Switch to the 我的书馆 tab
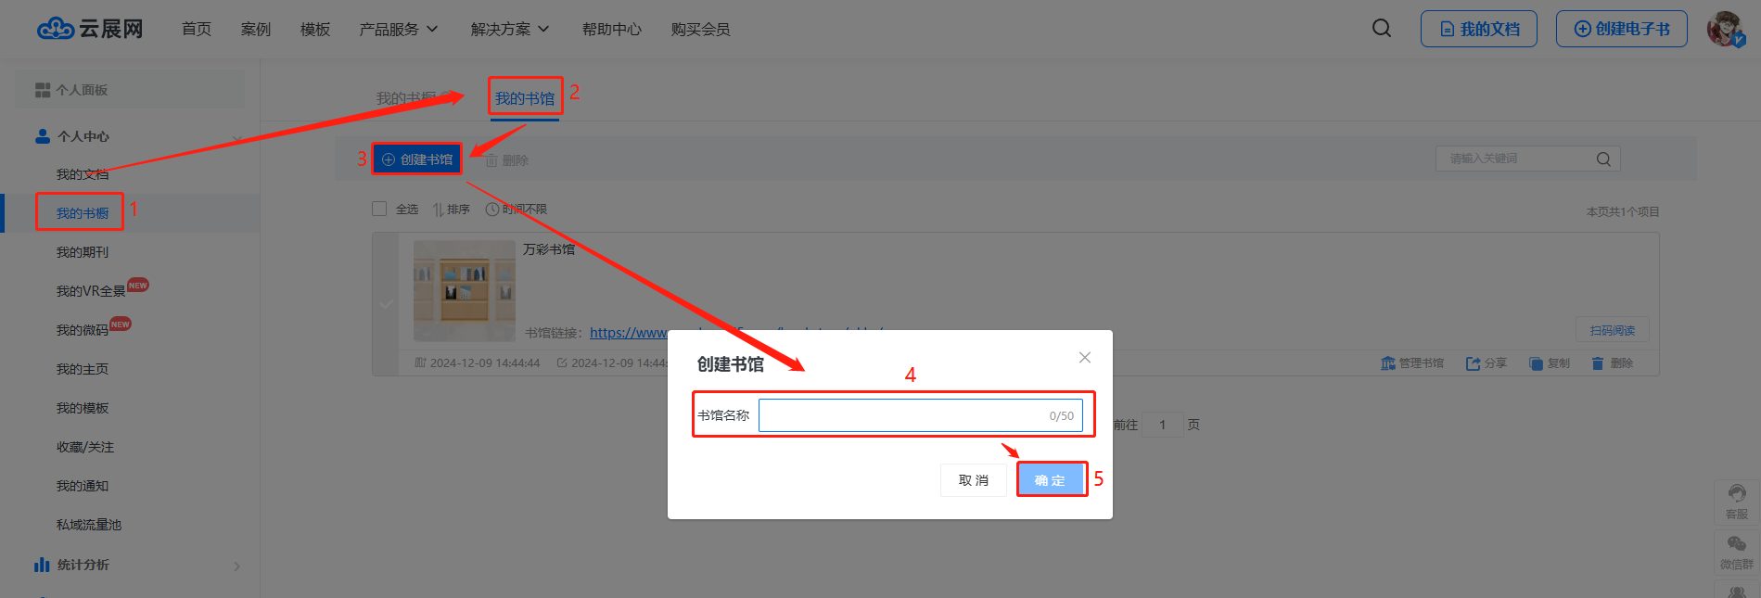1761x598 pixels. pyautogui.click(x=525, y=98)
